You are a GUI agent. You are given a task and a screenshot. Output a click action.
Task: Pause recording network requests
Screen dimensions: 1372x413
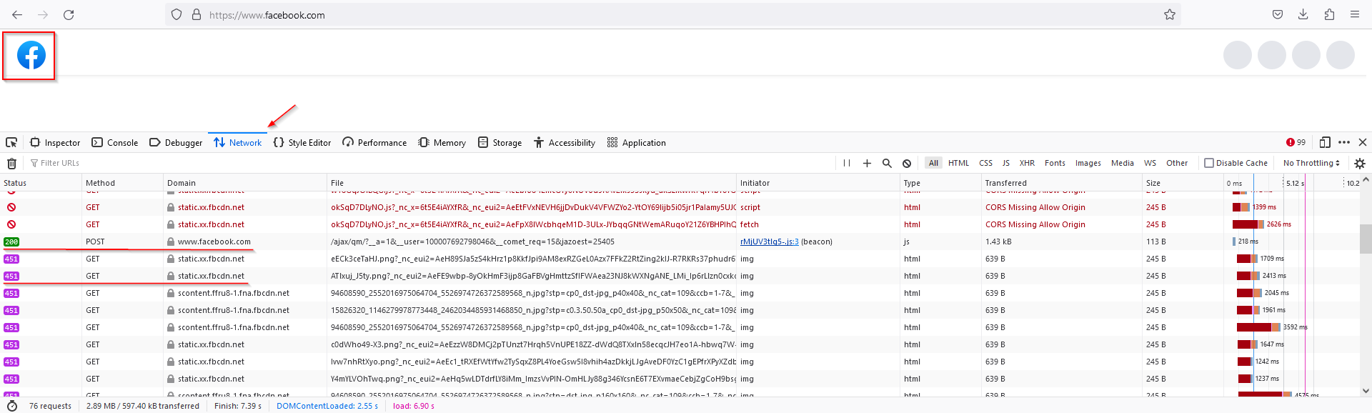[x=847, y=163]
